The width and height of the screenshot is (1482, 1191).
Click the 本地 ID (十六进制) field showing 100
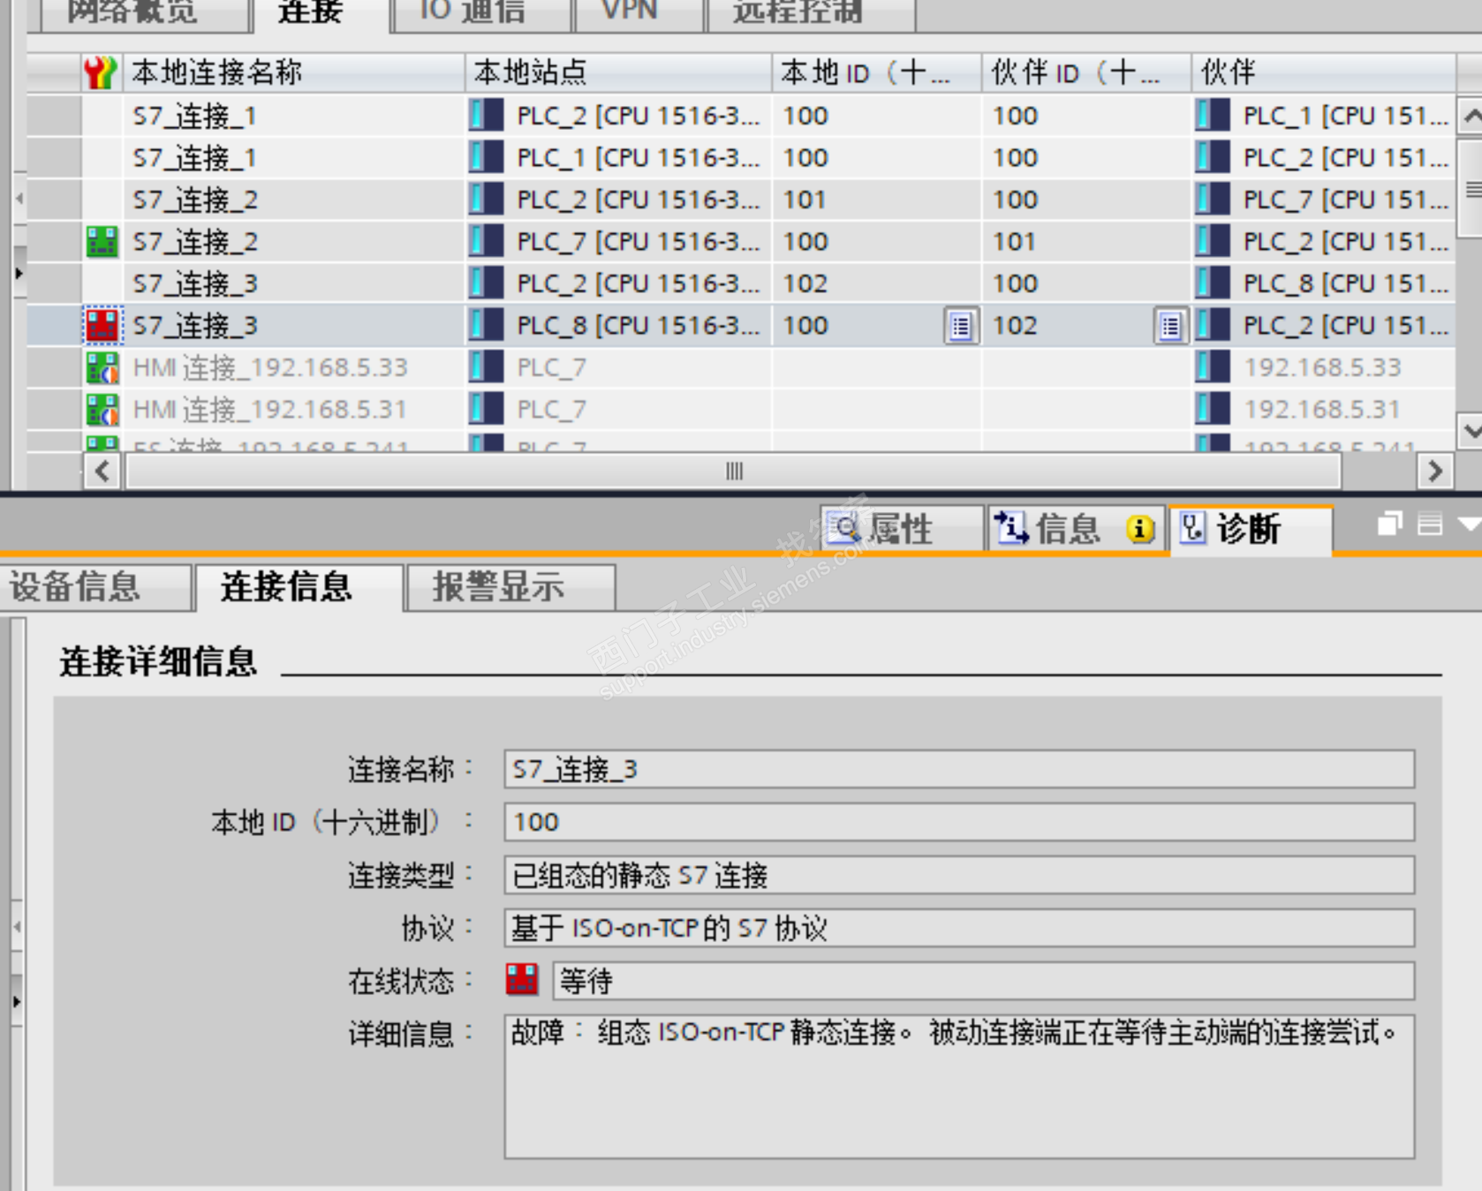959,822
